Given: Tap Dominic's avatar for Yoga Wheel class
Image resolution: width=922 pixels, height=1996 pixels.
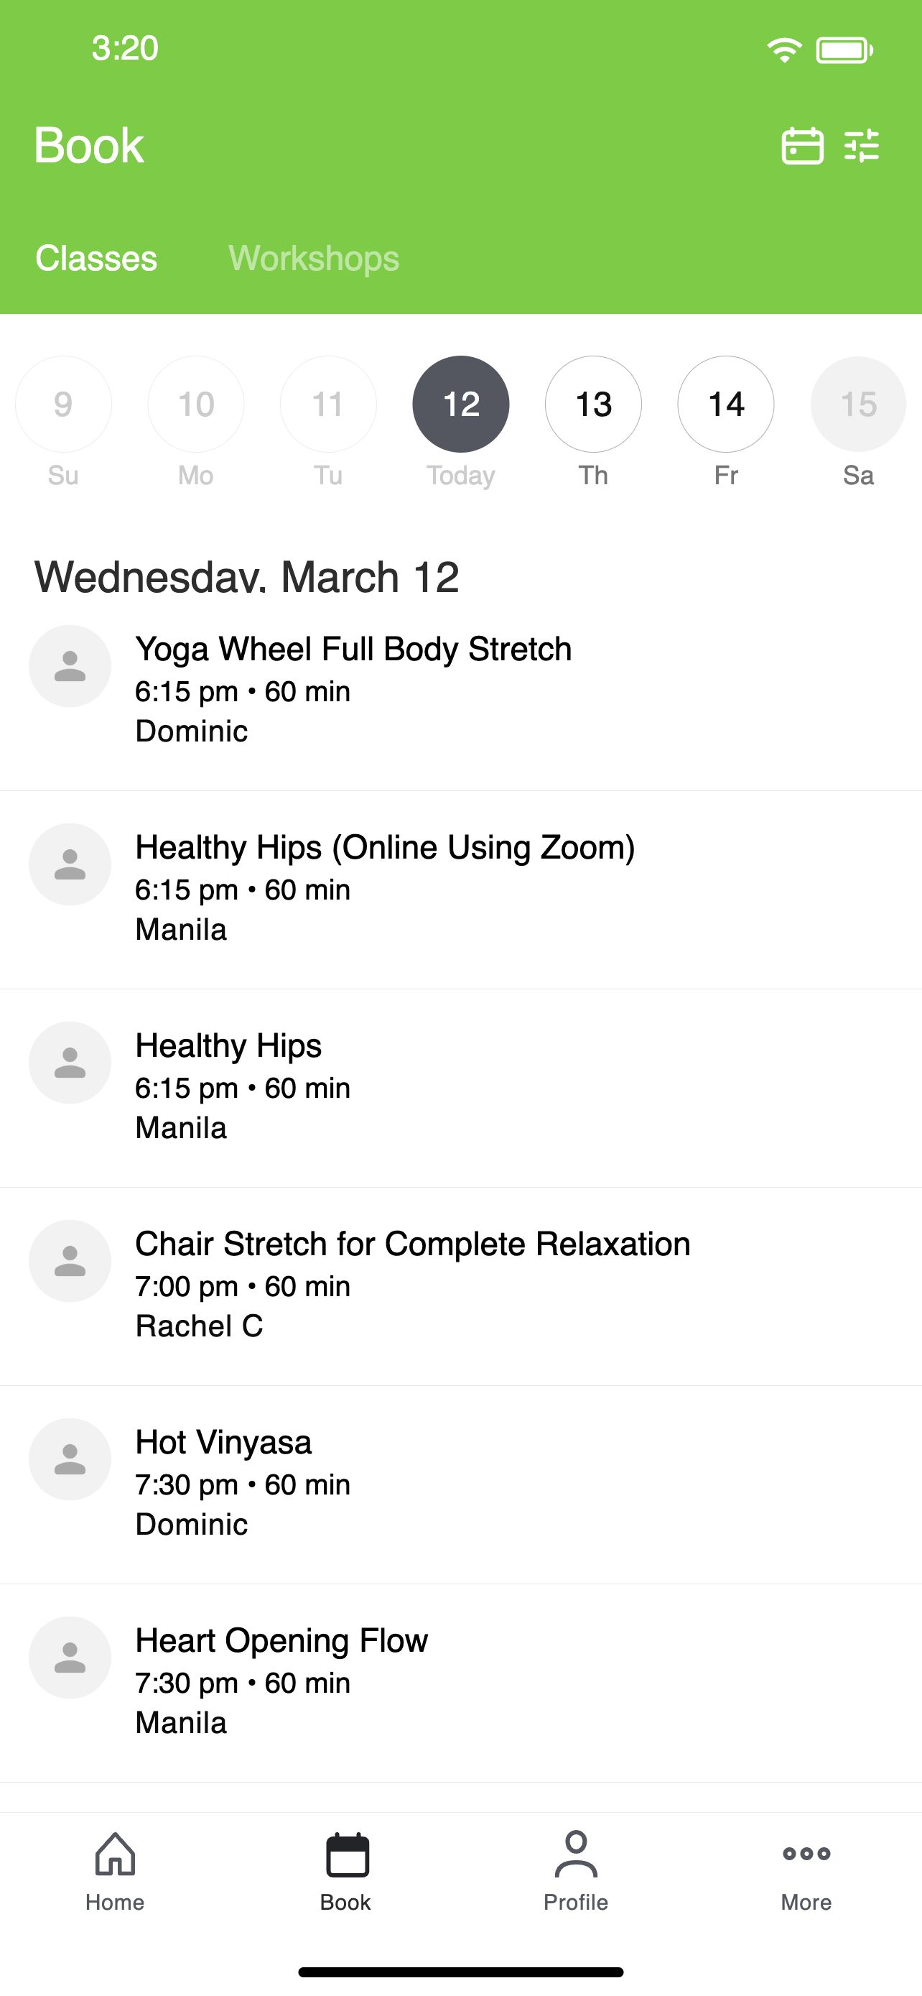Looking at the screenshot, I should pyautogui.click(x=70, y=666).
